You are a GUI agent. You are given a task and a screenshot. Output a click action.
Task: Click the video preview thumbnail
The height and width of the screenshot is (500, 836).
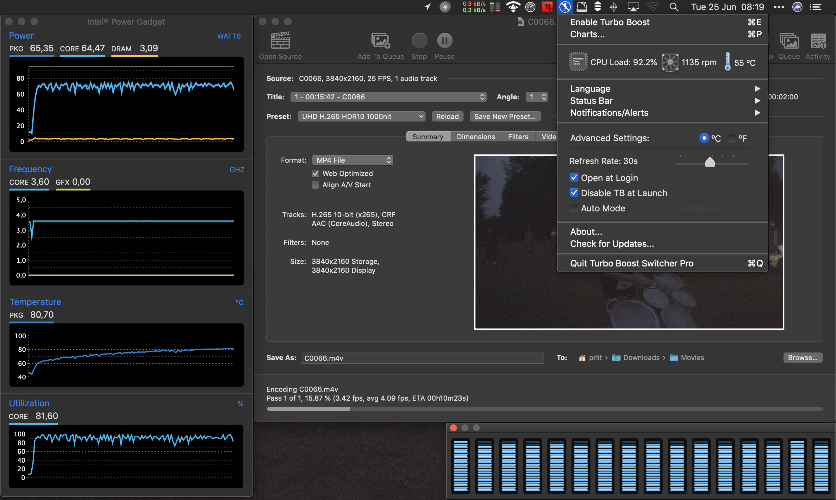tap(629, 242)
